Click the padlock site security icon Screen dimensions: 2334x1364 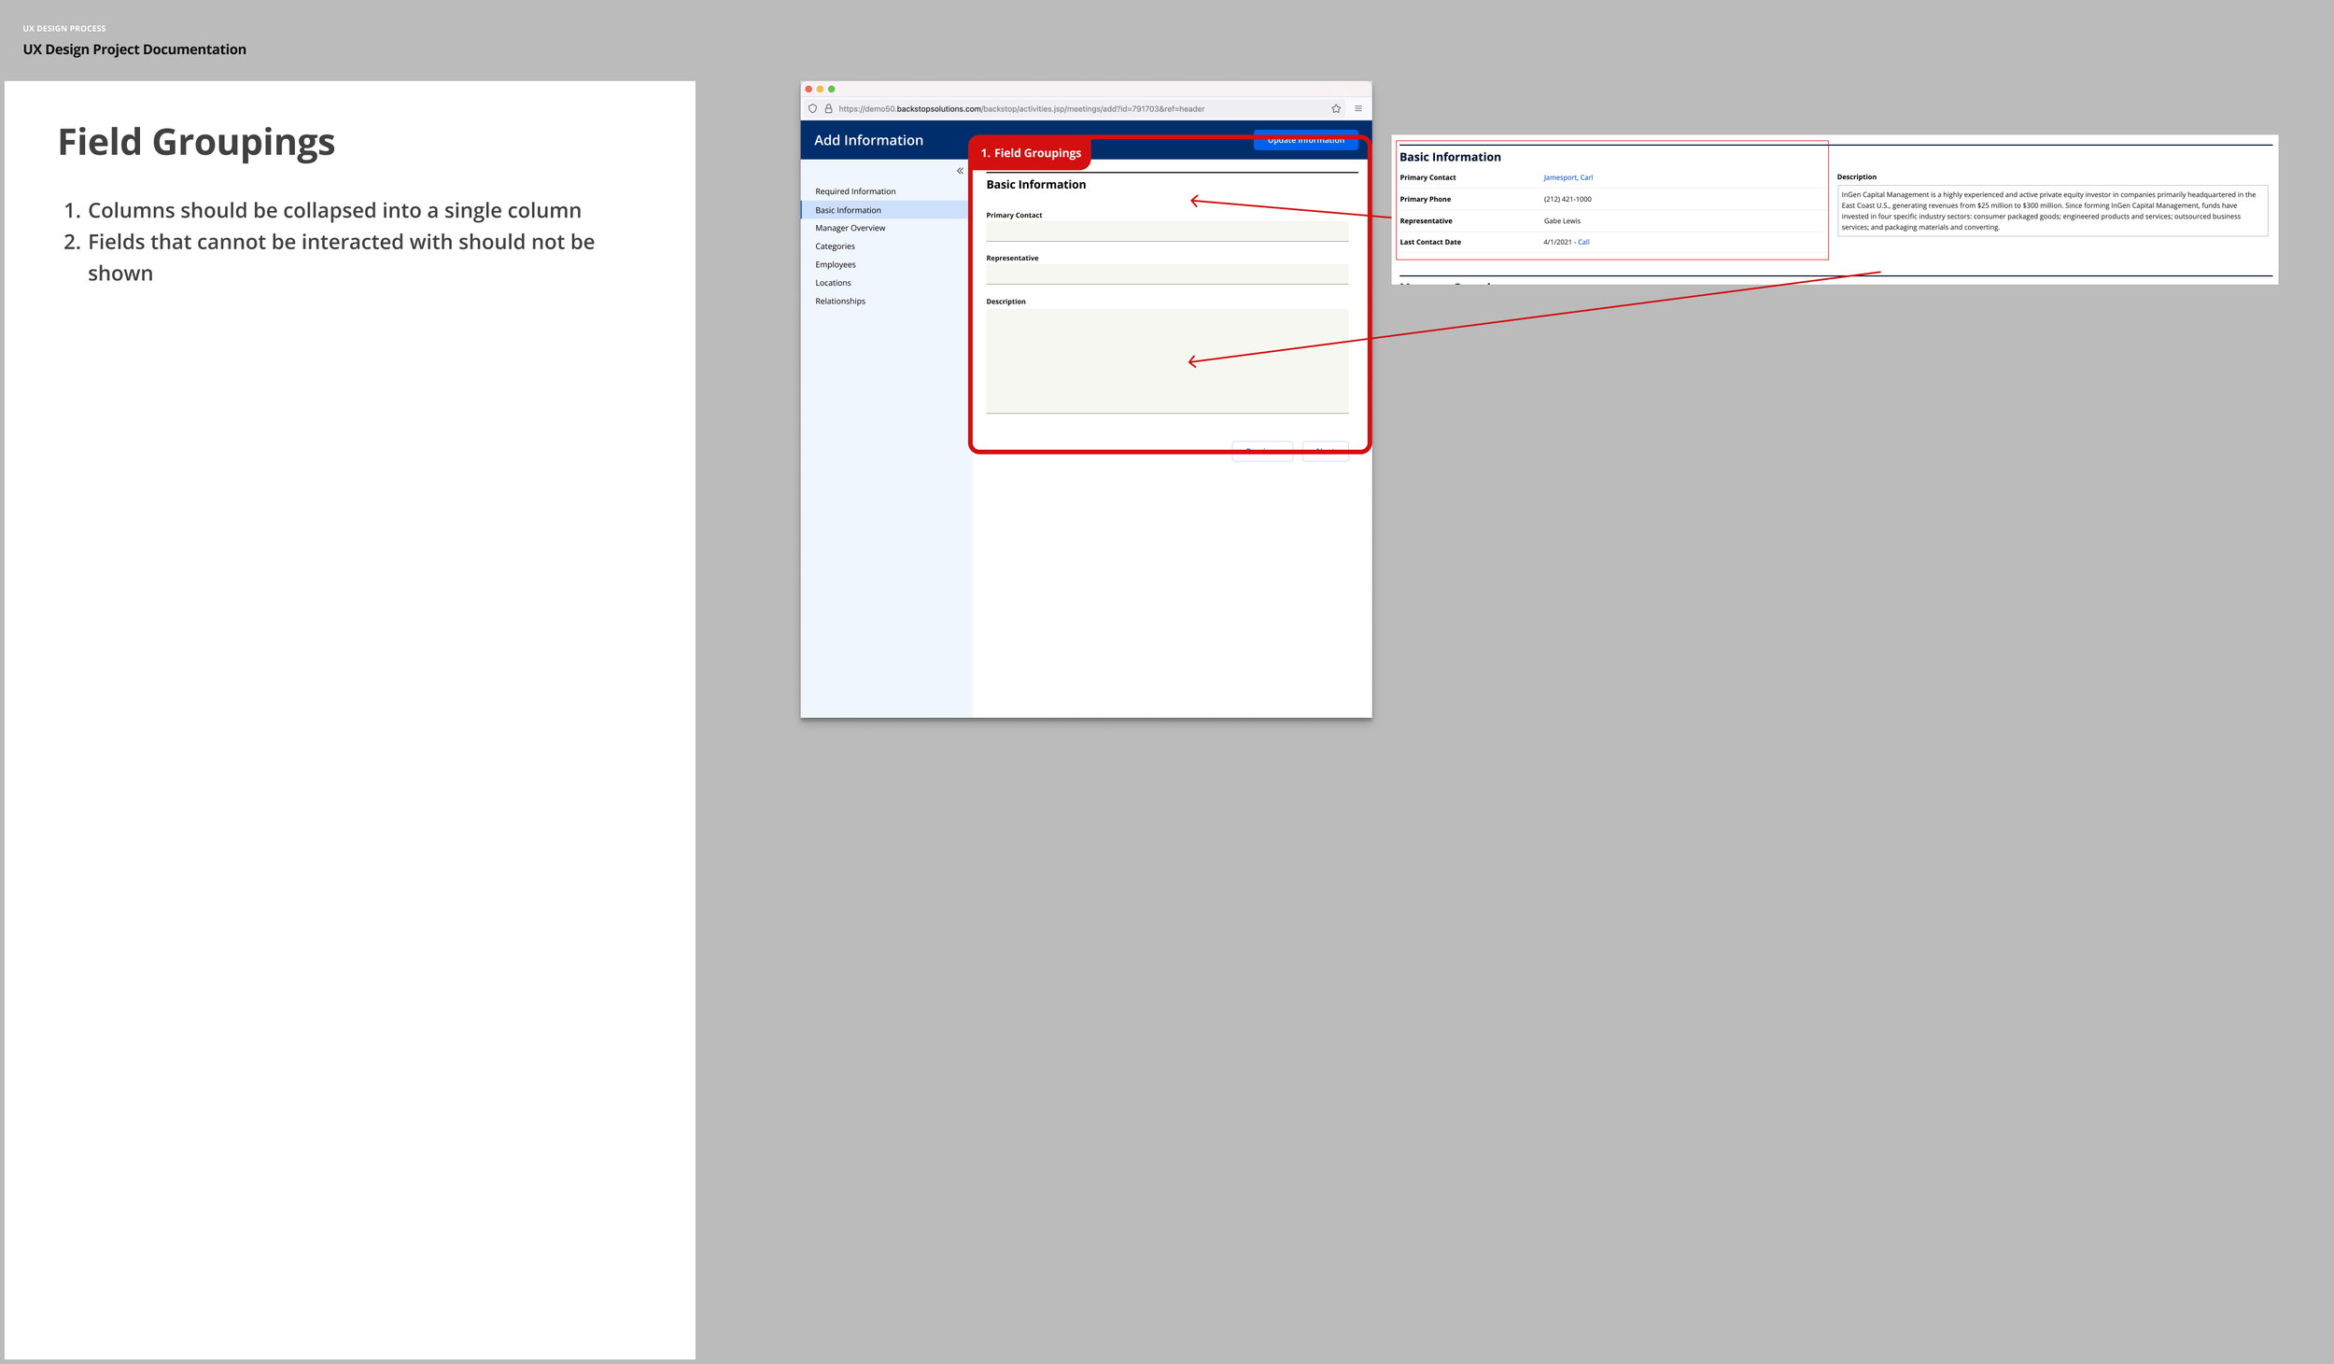tap(828, 109)
